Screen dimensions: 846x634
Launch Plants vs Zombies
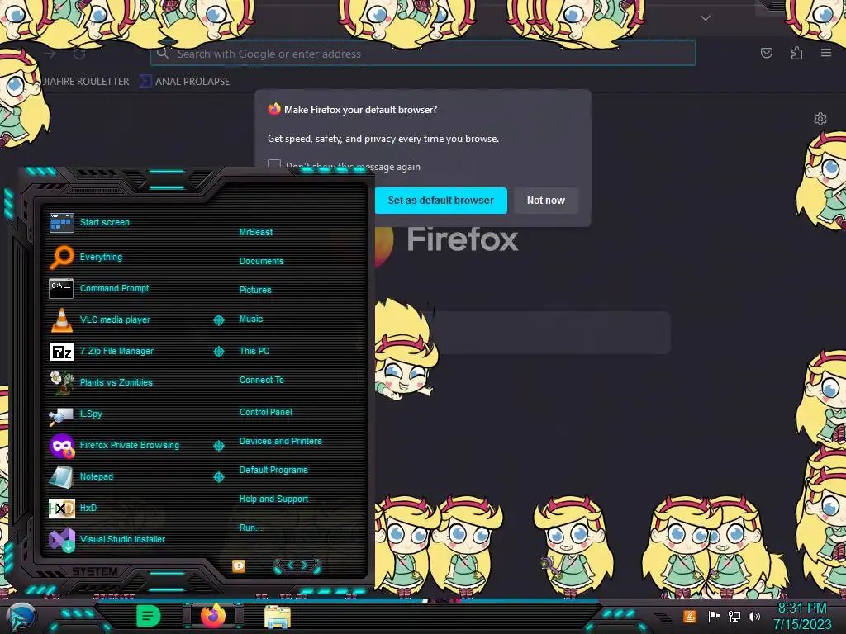pyautogui.click(x=101, y=382)
